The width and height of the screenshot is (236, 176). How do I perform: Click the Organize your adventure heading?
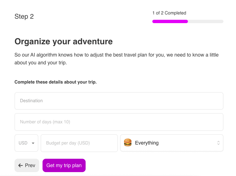63,41
